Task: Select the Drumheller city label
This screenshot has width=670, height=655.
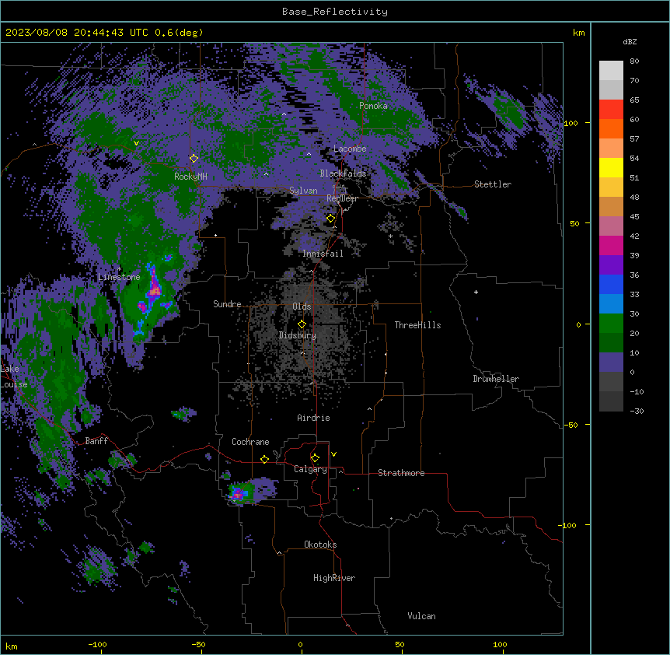Action: (496, 379)
